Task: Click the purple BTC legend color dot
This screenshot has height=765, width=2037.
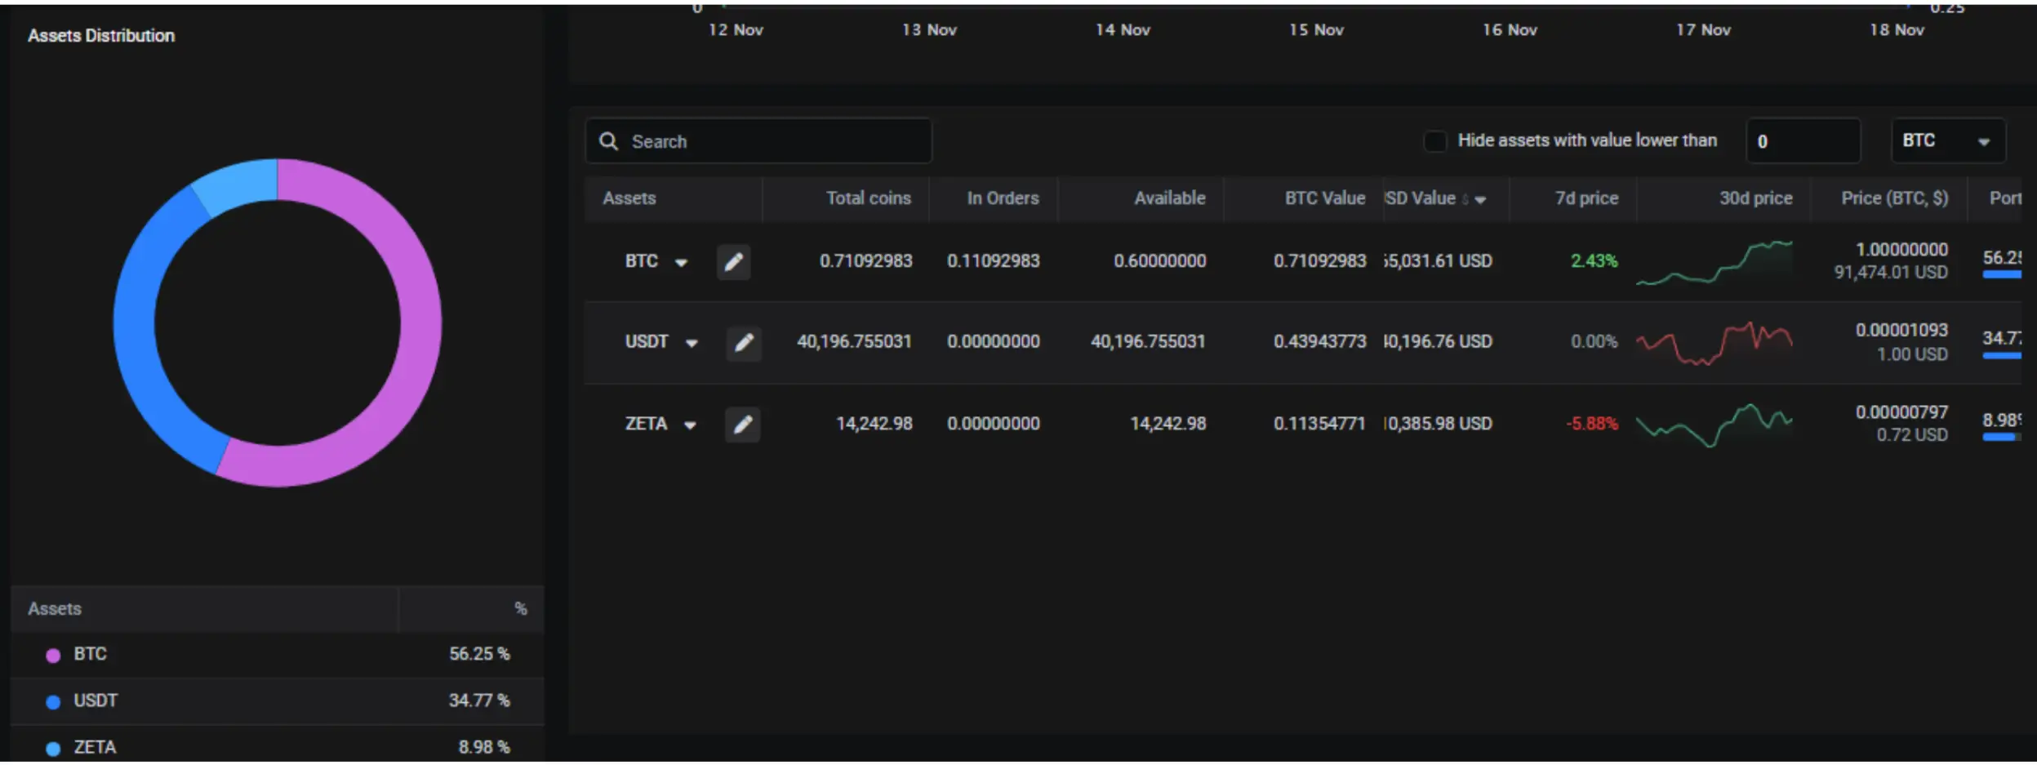Action: coord(53,655)
